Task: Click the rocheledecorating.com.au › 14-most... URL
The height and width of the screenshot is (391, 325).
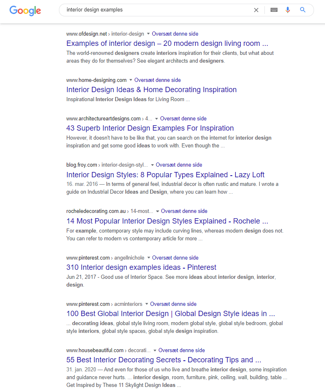Action: [x=110, y=211]
